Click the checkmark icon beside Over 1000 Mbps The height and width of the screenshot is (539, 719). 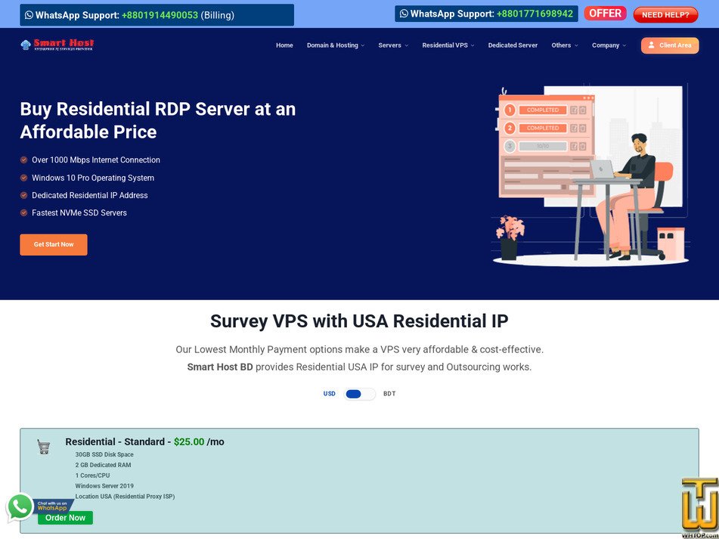tap(24, 160)
